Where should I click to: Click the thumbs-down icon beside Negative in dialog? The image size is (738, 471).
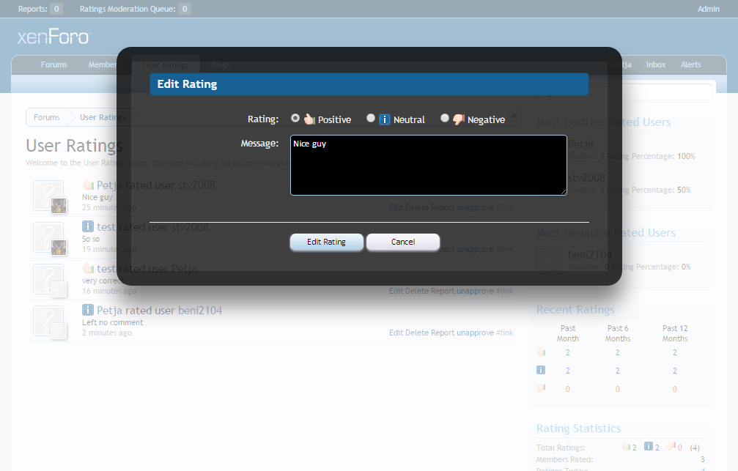pos(459,119)
